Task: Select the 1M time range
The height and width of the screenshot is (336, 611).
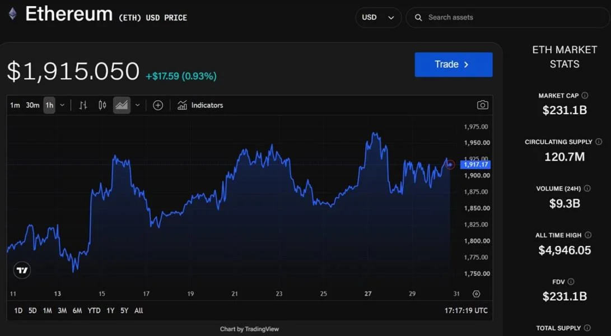Action: point(47,311)
